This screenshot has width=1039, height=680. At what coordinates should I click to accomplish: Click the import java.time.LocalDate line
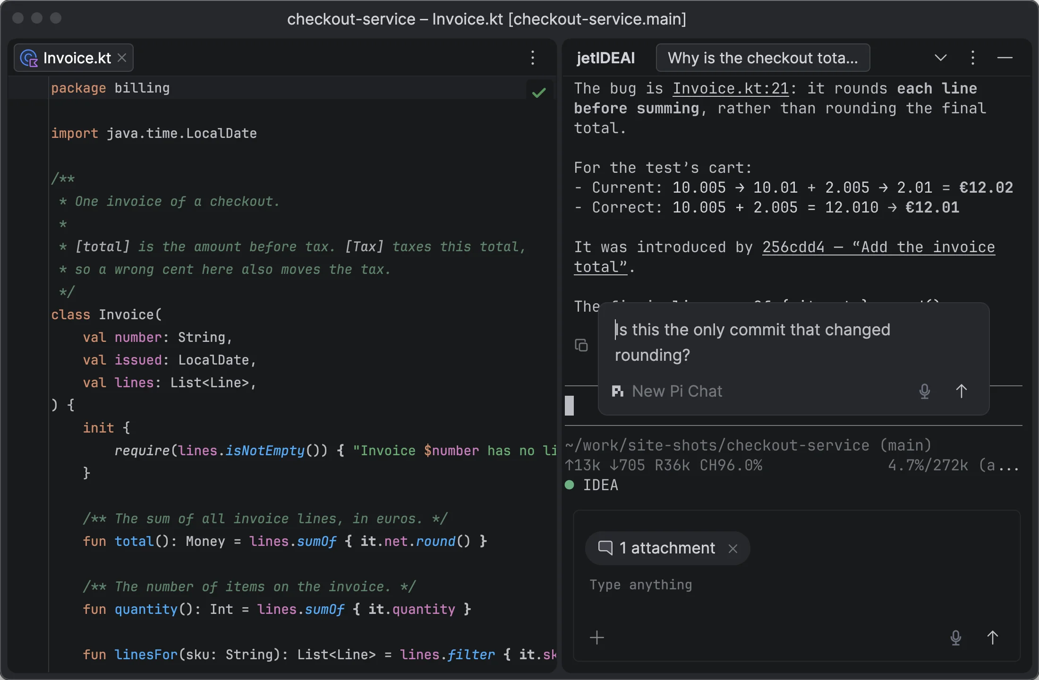click(x=154, y=134)
